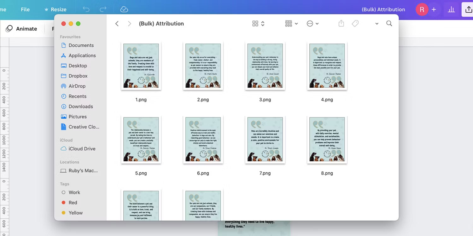This screenshot has height=236, width=473.
Task: Select the Red tag in the sidebar
Action: point(73,203)
